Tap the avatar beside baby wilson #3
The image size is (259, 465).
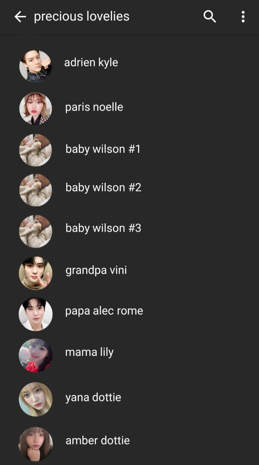pyautogui.click(x=35, y=231)
